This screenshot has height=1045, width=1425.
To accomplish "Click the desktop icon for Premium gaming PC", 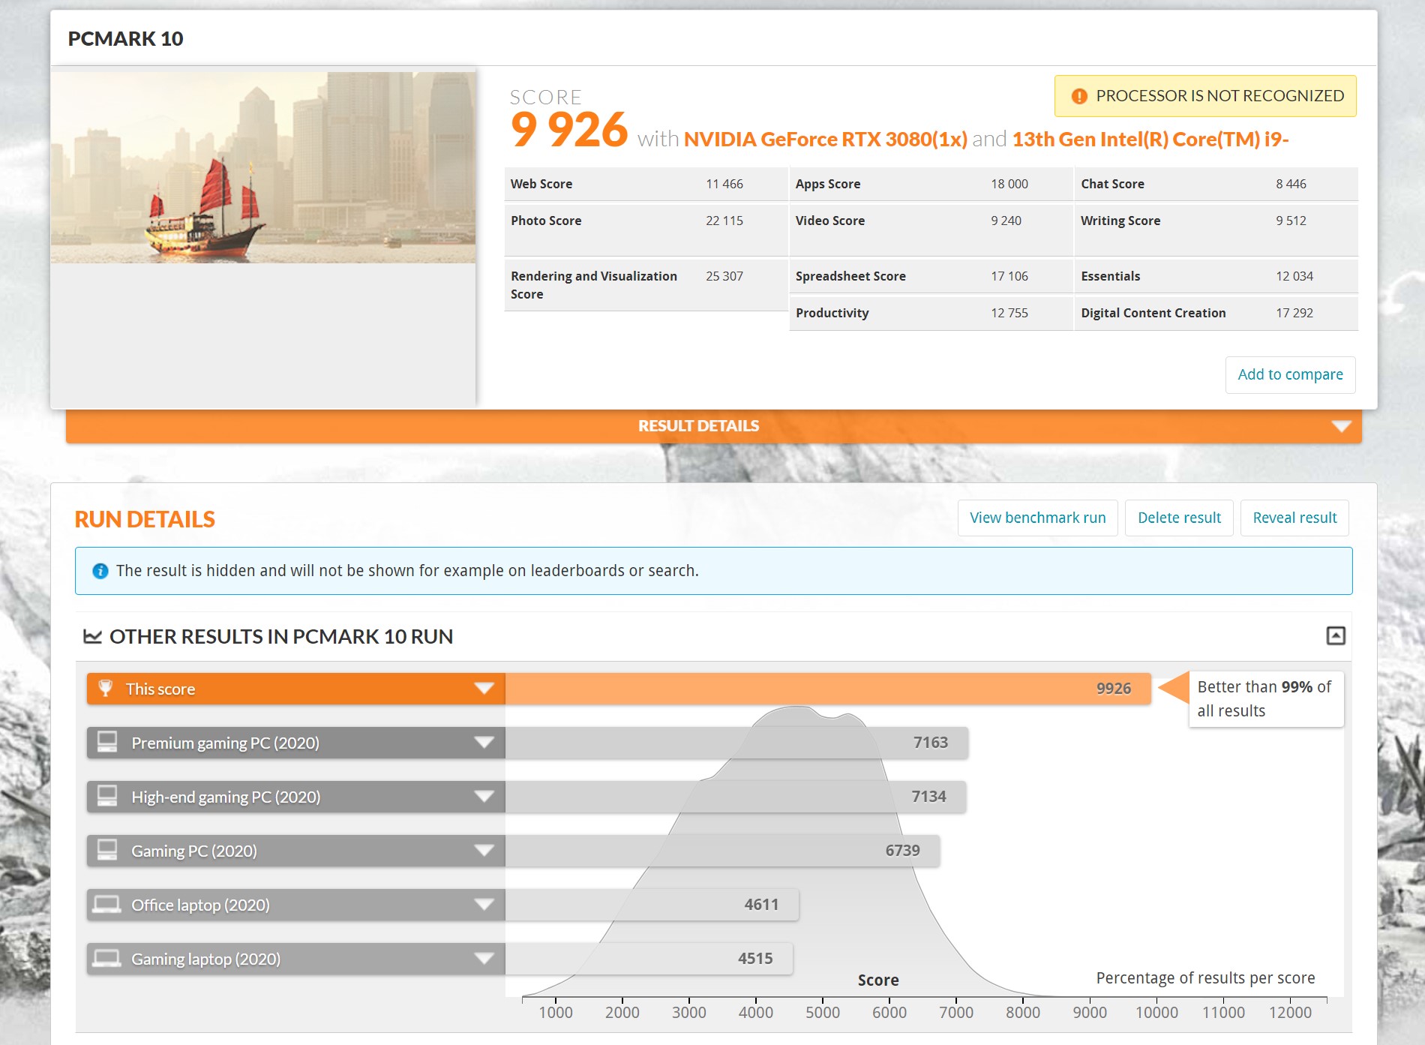I will click(107, 742).
